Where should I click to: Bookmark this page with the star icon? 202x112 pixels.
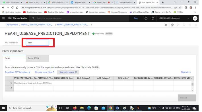click(180, 8)
